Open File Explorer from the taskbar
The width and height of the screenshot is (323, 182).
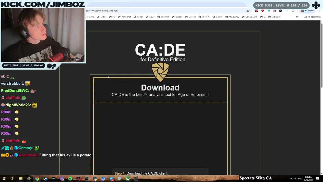click(x=20, y=179)
